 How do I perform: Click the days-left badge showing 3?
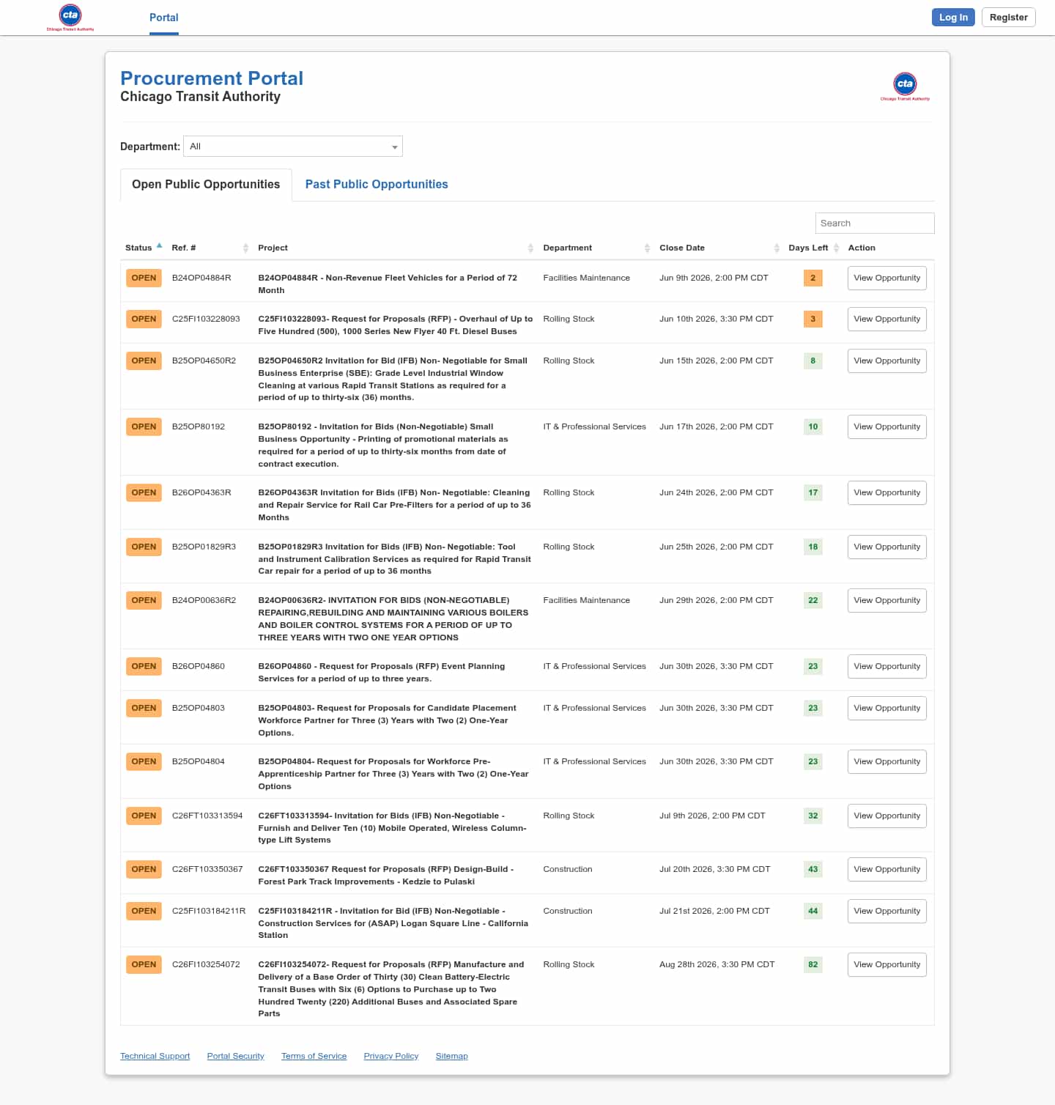(x=812, y=319)
